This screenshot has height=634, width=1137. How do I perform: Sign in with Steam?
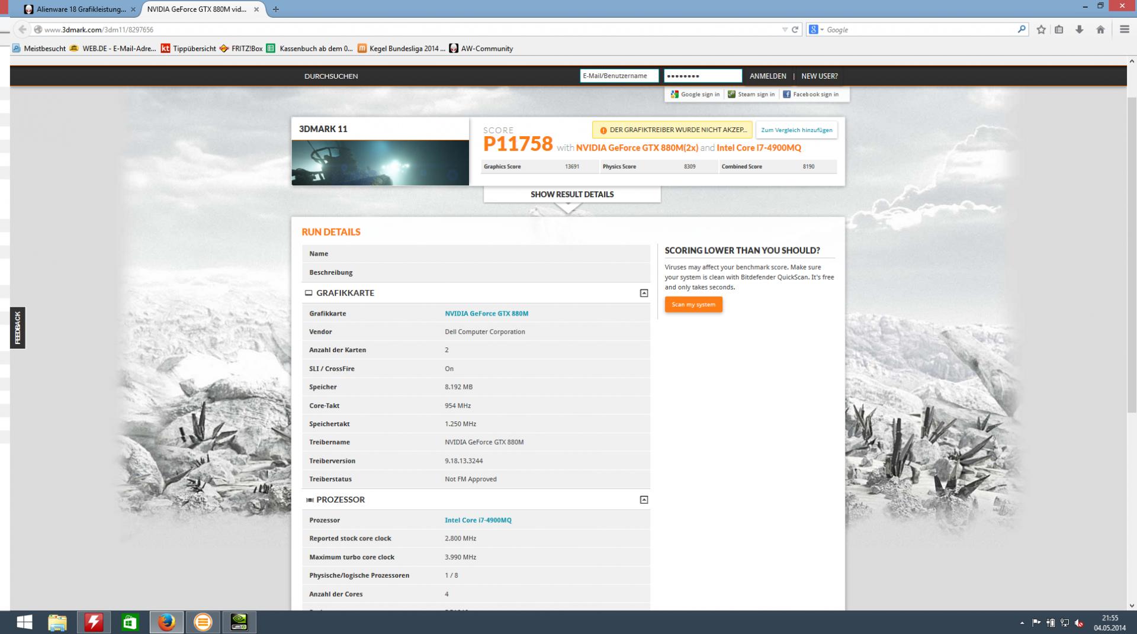pyautogui.click(x=751, y=94)
